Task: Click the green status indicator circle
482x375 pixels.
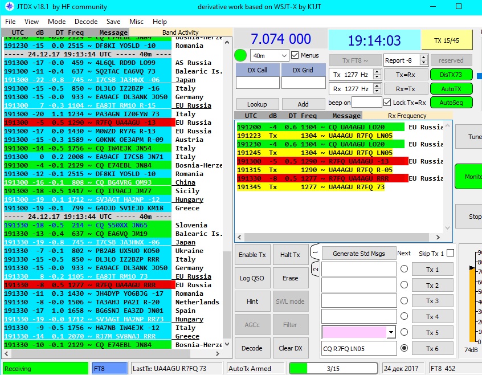Action: pyautogui.click(x=240, y=56)
